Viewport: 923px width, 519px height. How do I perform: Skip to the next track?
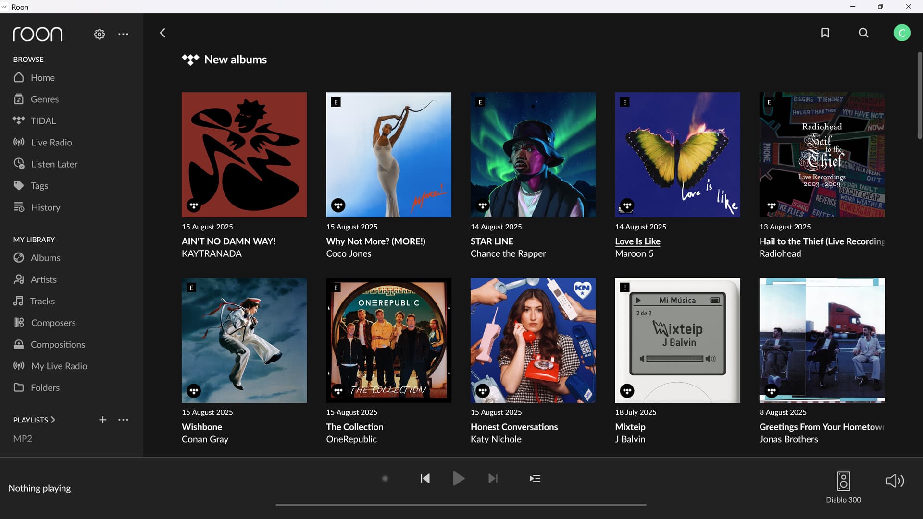pyautogui.click(x=493, y=478)
